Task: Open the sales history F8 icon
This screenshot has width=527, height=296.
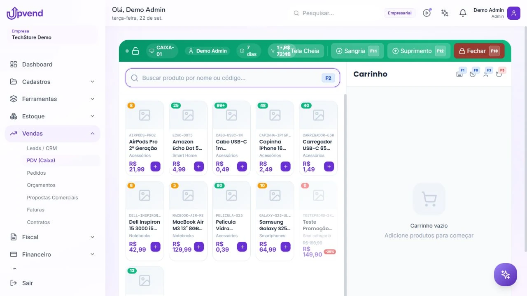Action: pyautogui.click(x=473, y=74)
